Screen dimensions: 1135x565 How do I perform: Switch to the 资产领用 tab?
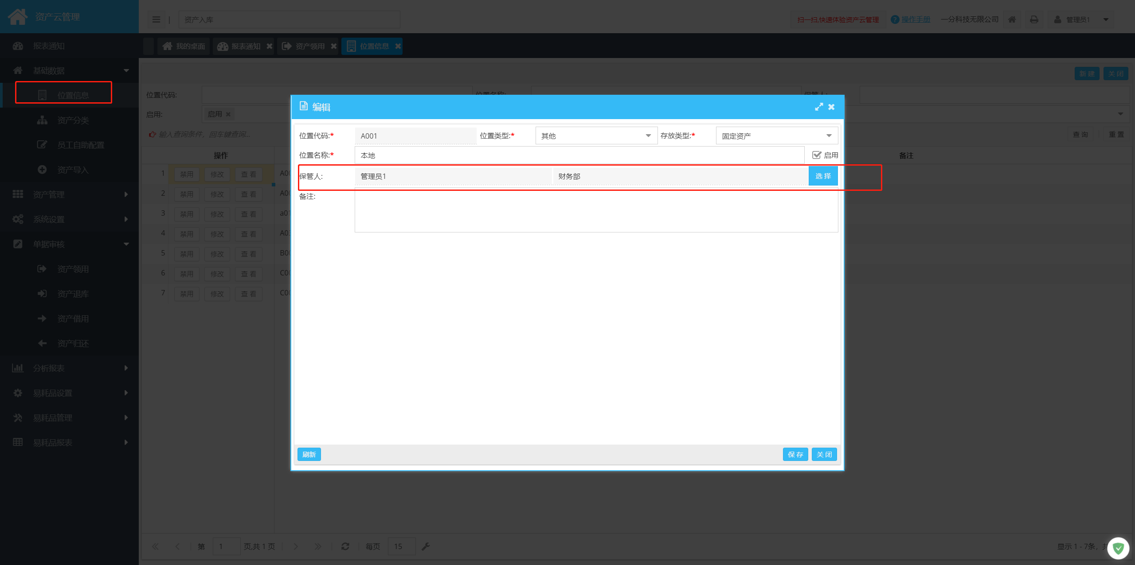(x=309, y=46)
